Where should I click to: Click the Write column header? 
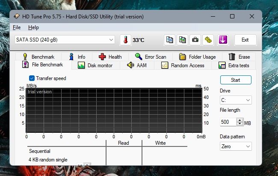(160, 143)
